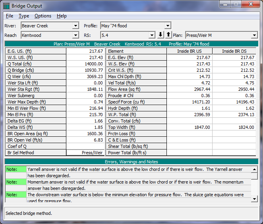The image size is (263, 224).
Task: Open the Options menu
Action: click(x=43, y=16)
